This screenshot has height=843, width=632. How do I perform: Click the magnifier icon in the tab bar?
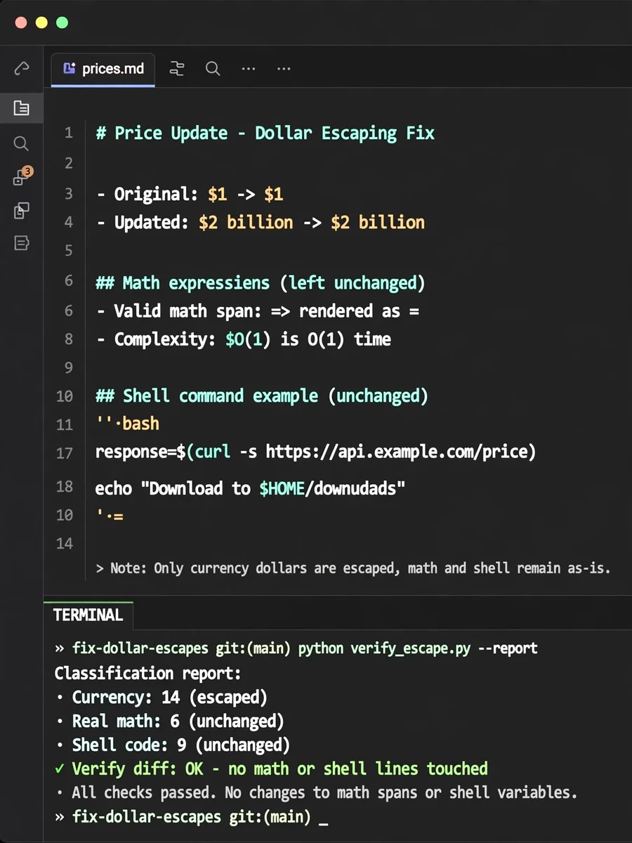[213, 68]
